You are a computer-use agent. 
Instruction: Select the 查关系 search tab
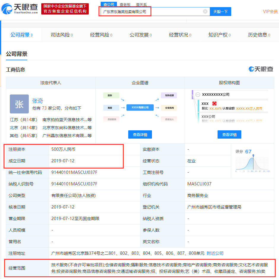tap(141, 4)
